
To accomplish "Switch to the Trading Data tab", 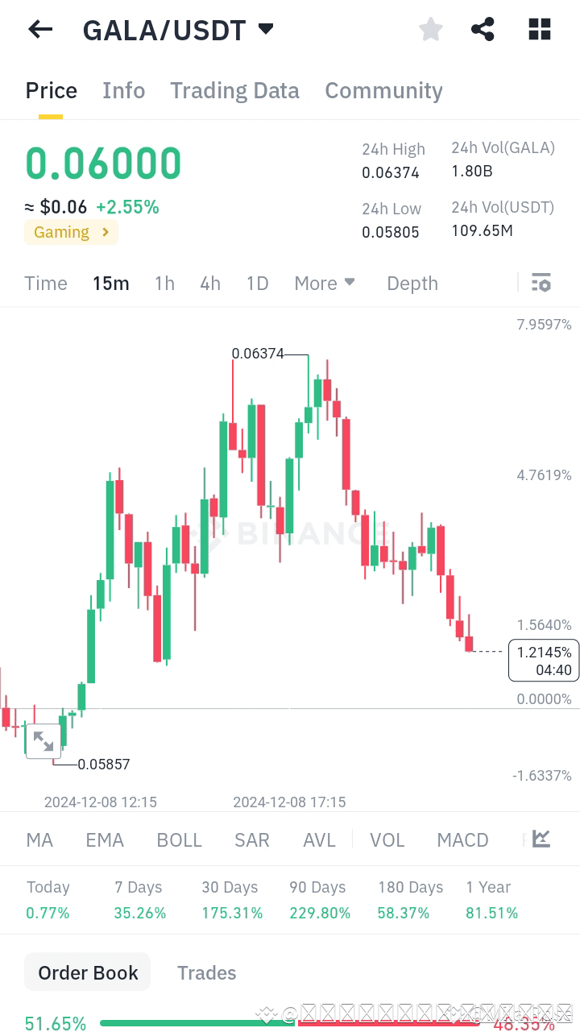I will [234, 90].
